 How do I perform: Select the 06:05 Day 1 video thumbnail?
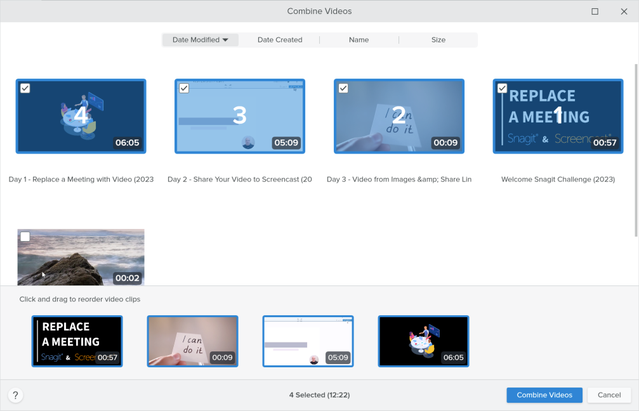point(81,116)
